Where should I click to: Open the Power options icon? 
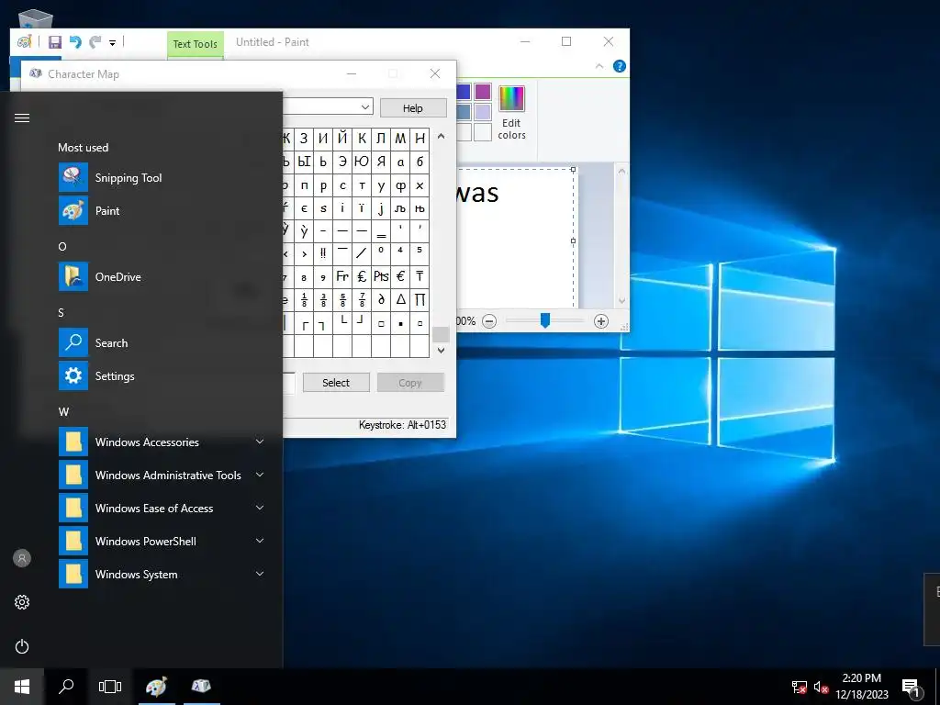[x=22, y=646]
